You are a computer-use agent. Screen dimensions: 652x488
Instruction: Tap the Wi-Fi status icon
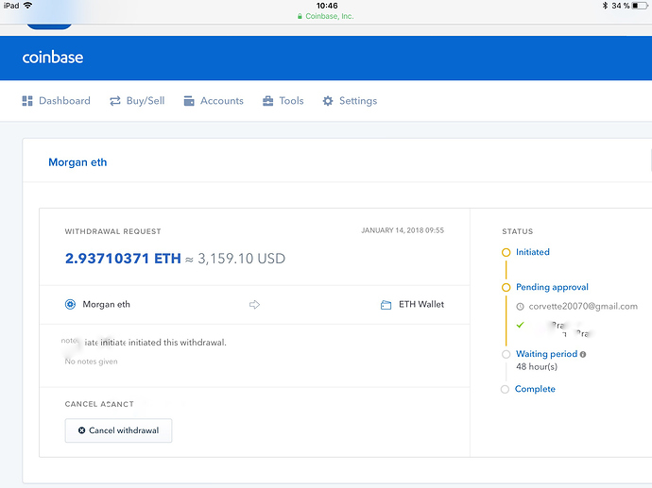pos(27,6)
